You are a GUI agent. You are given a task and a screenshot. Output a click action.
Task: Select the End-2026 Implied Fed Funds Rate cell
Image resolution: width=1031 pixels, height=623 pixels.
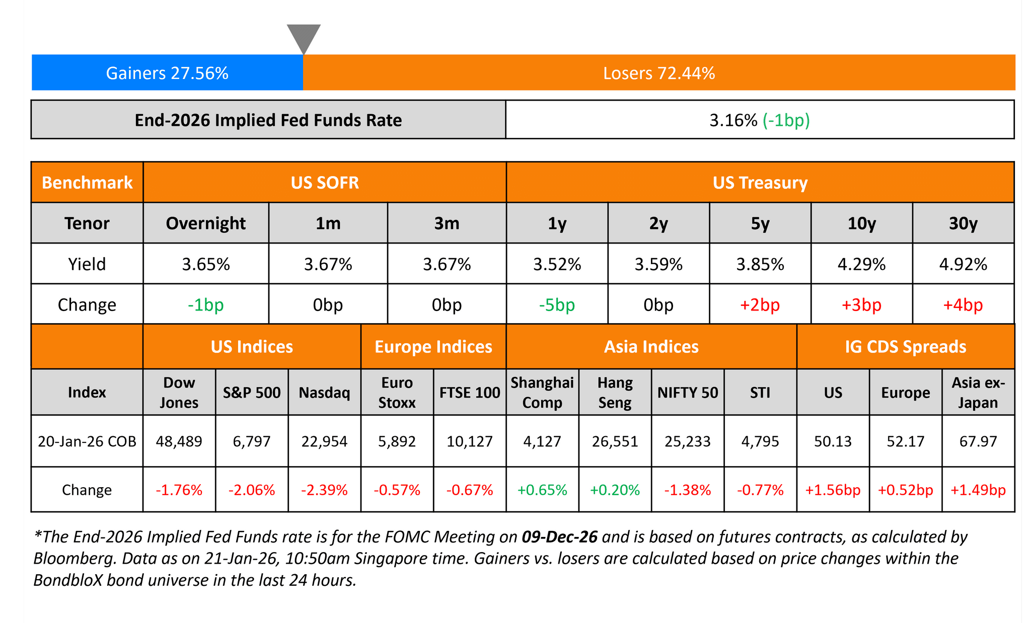tap(268, 120)
